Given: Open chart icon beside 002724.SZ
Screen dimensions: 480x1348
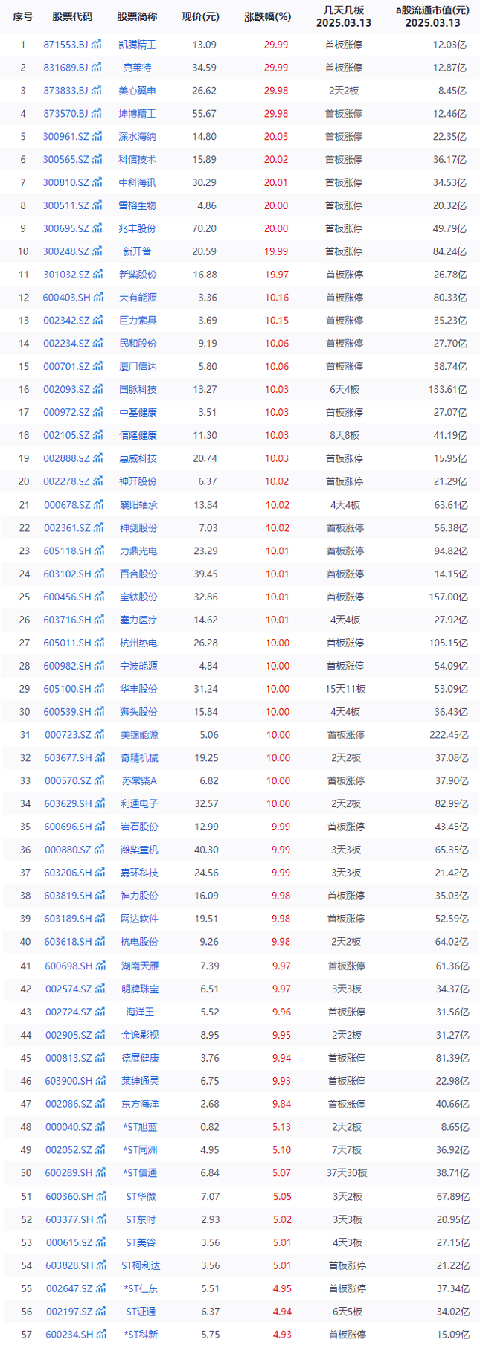Looking at the screenshot, I should click(100, 1012).
